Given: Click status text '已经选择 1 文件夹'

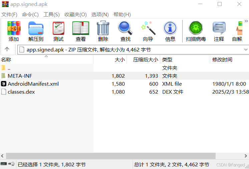Looking at the screenshot, I should click(x=38, y=165).
